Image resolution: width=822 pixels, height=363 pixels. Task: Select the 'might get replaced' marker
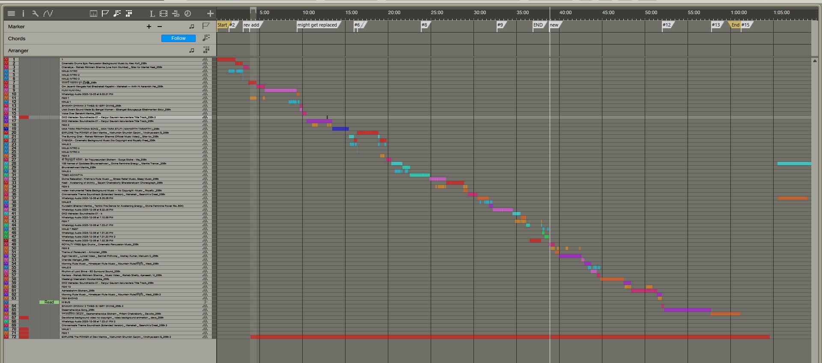pyautogui.click(x=317, y=25)
